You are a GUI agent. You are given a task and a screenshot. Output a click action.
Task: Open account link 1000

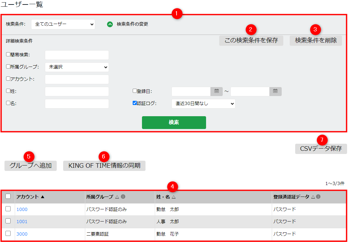[x=22, y=209]
